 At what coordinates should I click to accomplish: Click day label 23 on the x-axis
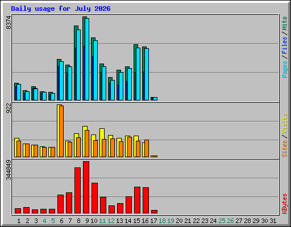point(205,221)
